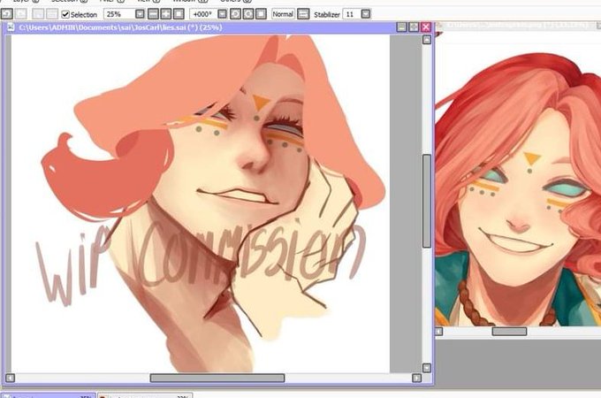Click the scroll-left arrow of the lies.sai canvas
Viewport: 601px width, 398px height.
pyautogui.click(x=10, y=378)
